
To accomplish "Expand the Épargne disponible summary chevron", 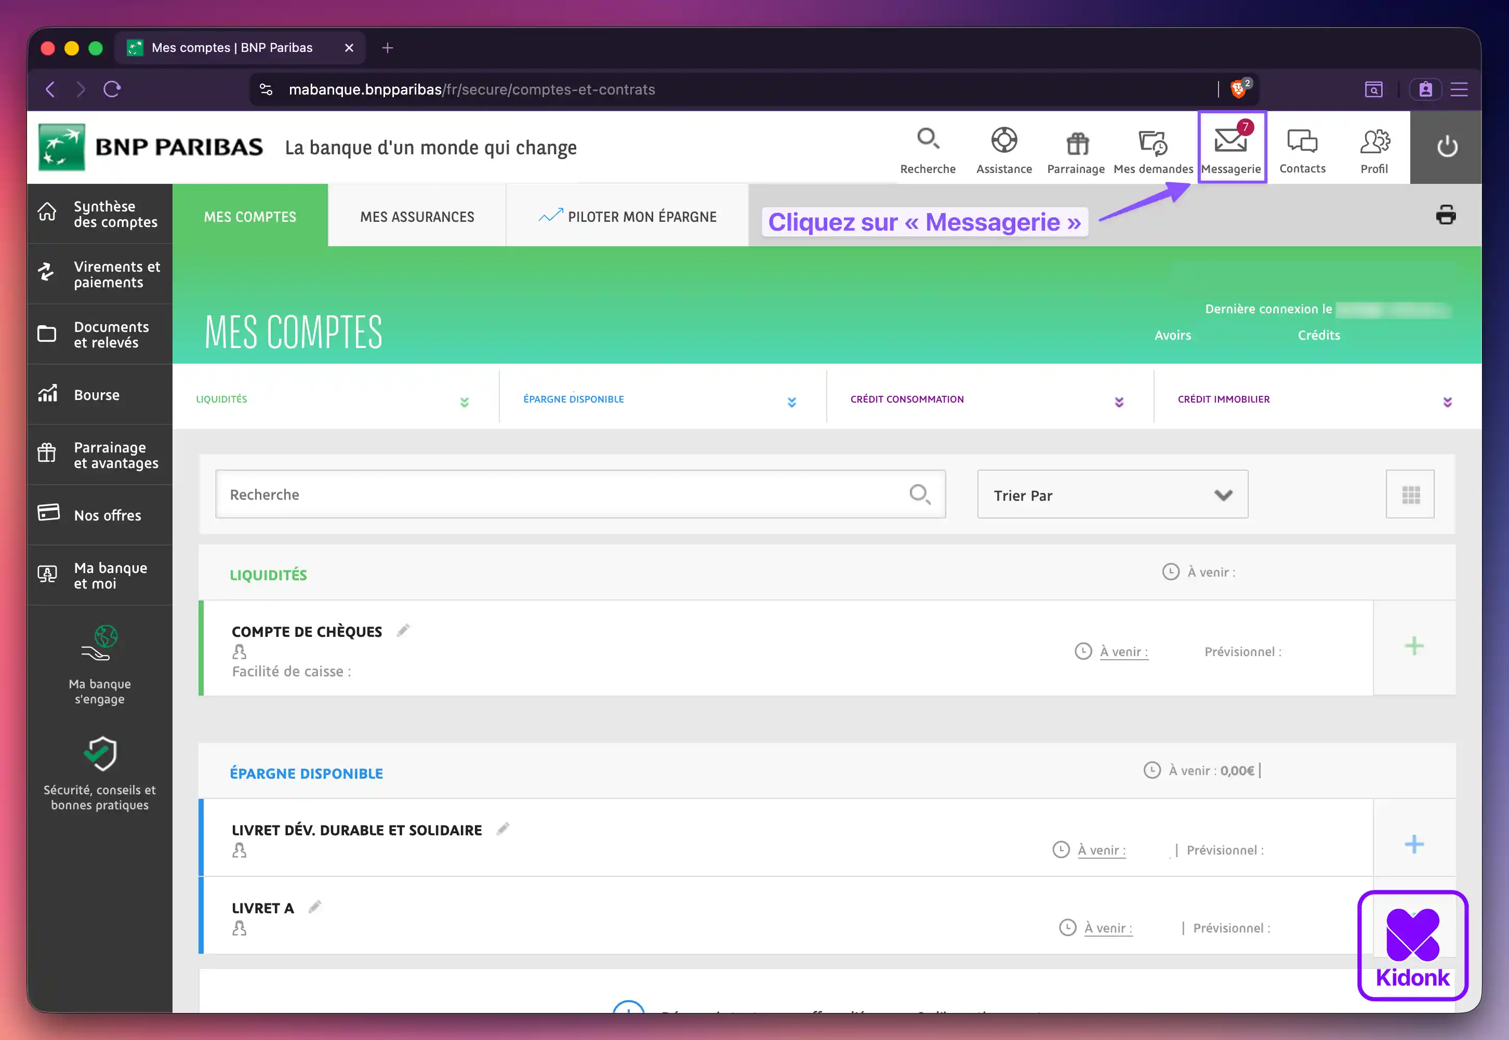I will pyautogui.click(x=791, y=402).
